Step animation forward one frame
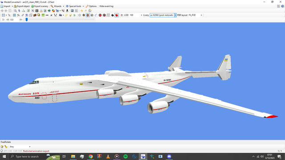This screenshot has width=285, height=160. pyautogui.click(x=21, y=20)
